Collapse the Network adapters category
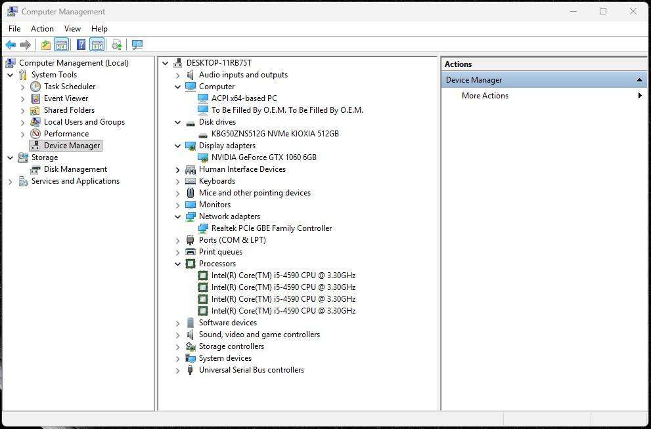 178,216
